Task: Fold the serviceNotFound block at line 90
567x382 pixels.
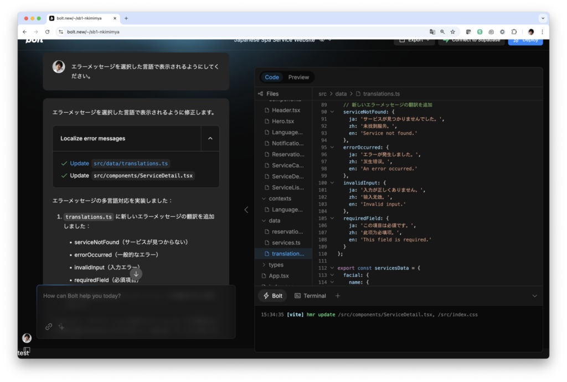Action: coord(332,112)
